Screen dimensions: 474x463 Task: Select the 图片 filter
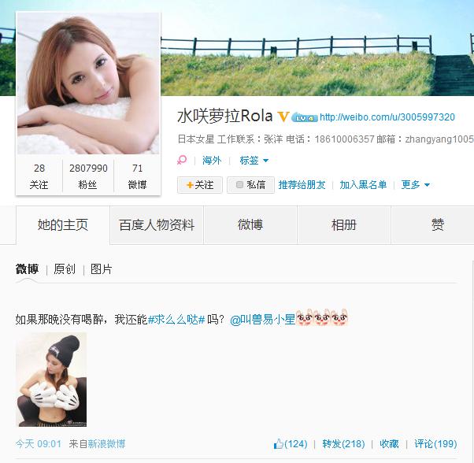pos(102,269)
